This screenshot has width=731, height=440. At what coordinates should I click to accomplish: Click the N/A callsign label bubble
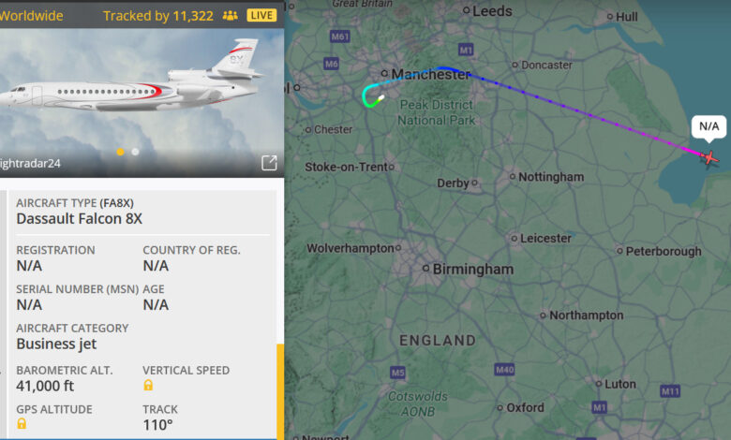pyautogui.click(x=709, y=126)
